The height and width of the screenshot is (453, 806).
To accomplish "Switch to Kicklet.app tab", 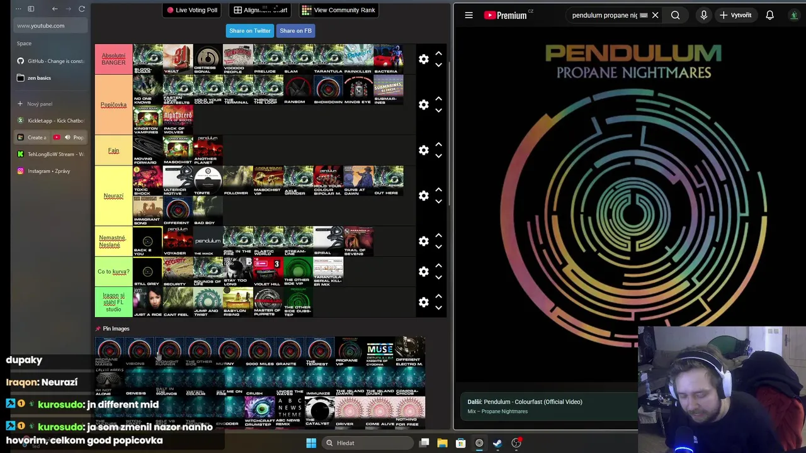I will 50,120.
